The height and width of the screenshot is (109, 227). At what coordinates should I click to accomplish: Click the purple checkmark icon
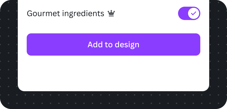(x=194, y=13)
